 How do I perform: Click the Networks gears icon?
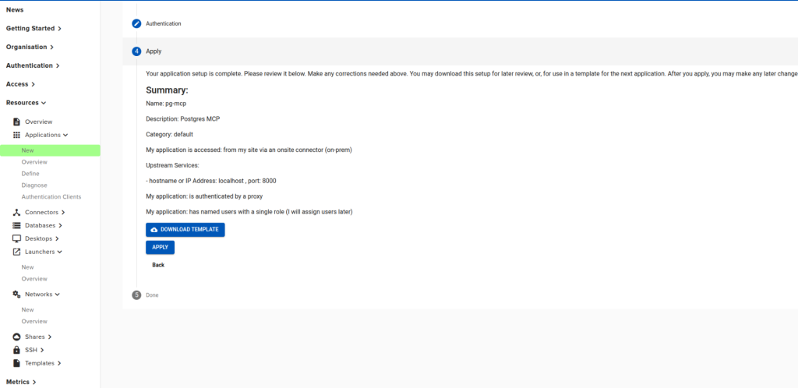click(16, 295)
